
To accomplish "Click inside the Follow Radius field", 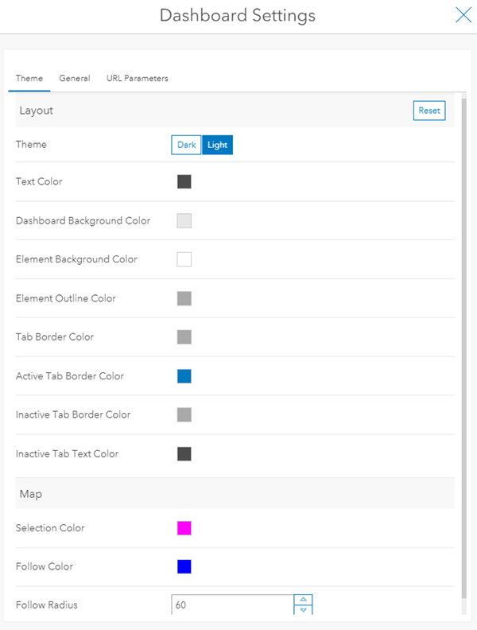I will pos(232,605).
